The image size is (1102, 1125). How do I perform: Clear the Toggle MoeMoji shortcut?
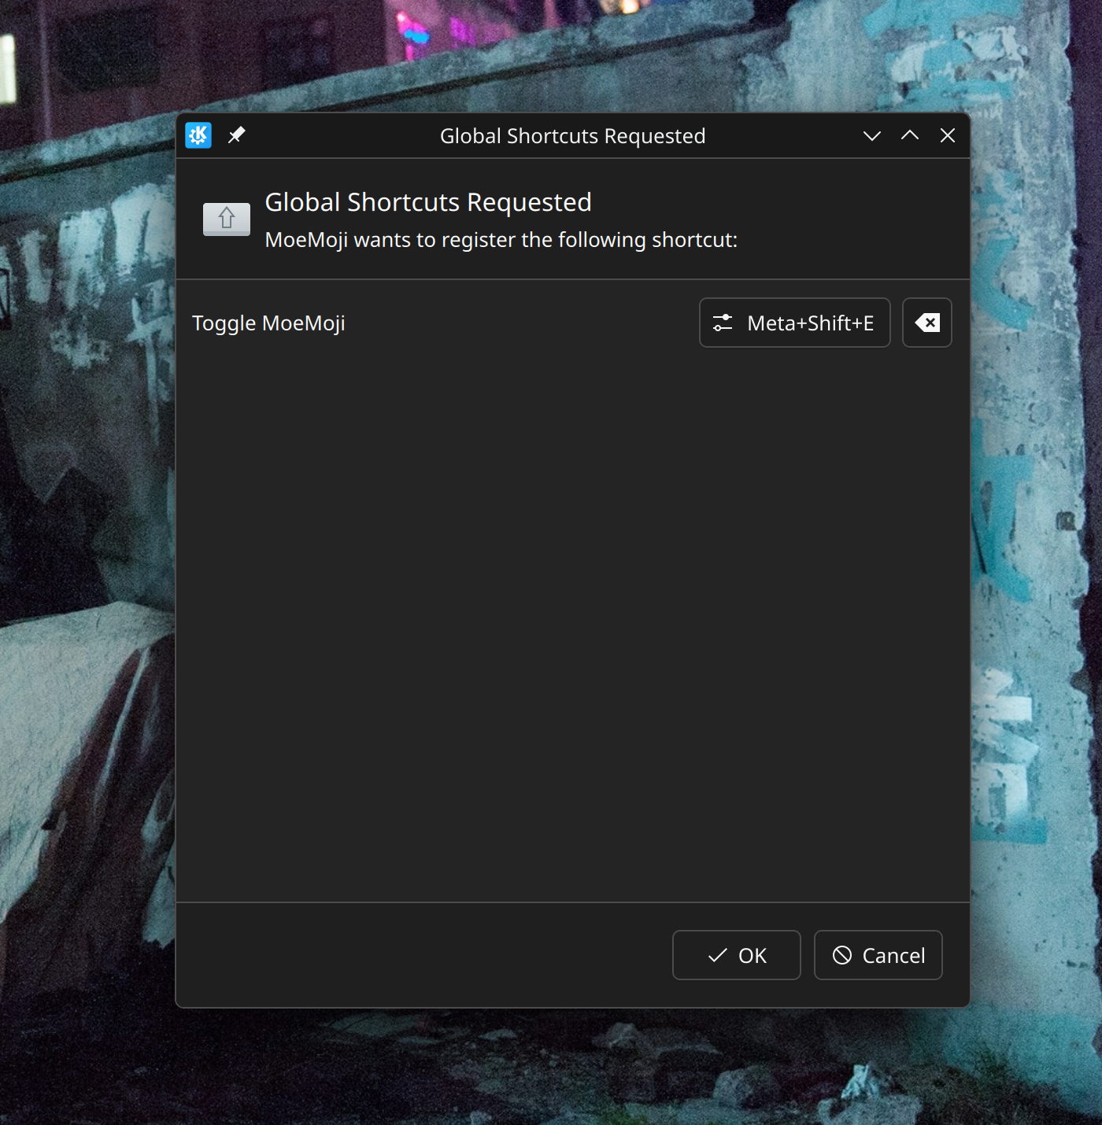[x=926, y=323]
